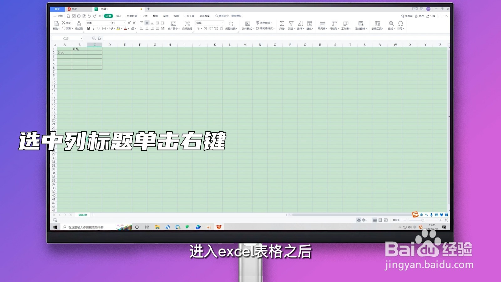501x282 pixels.
Task: Click the Type Conversion (类型转换) icon
Action: [231, 23]
